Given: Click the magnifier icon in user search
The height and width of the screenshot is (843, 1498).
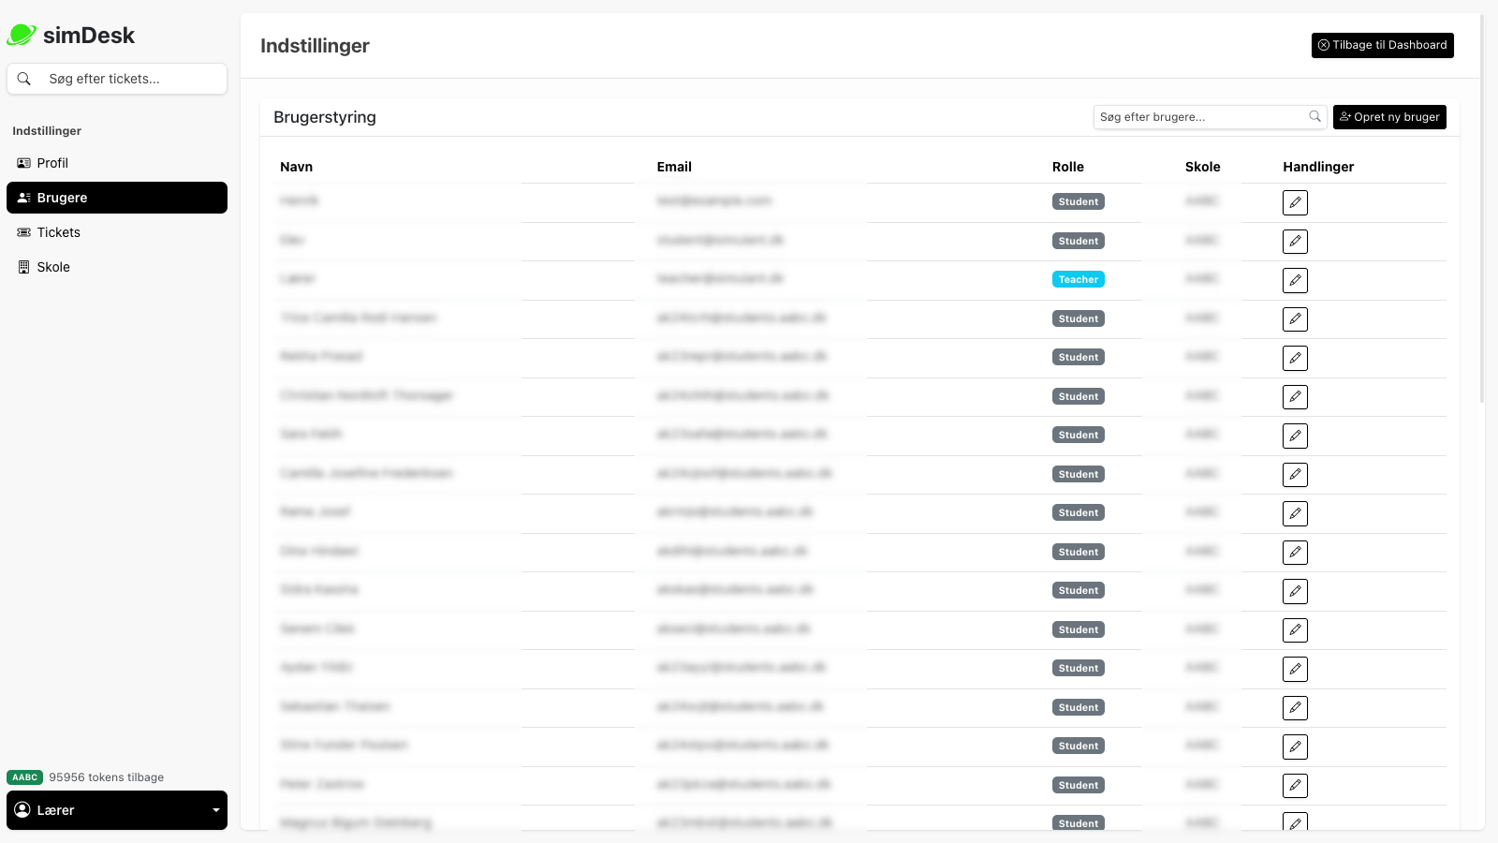Looking at the screenshot, I should [x=1314, y=117].
